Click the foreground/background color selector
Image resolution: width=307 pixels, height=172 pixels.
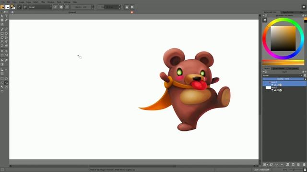point(13,7)
